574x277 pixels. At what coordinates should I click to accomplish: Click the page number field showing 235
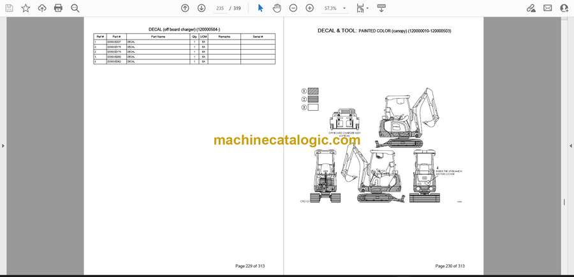coord(221,8)
